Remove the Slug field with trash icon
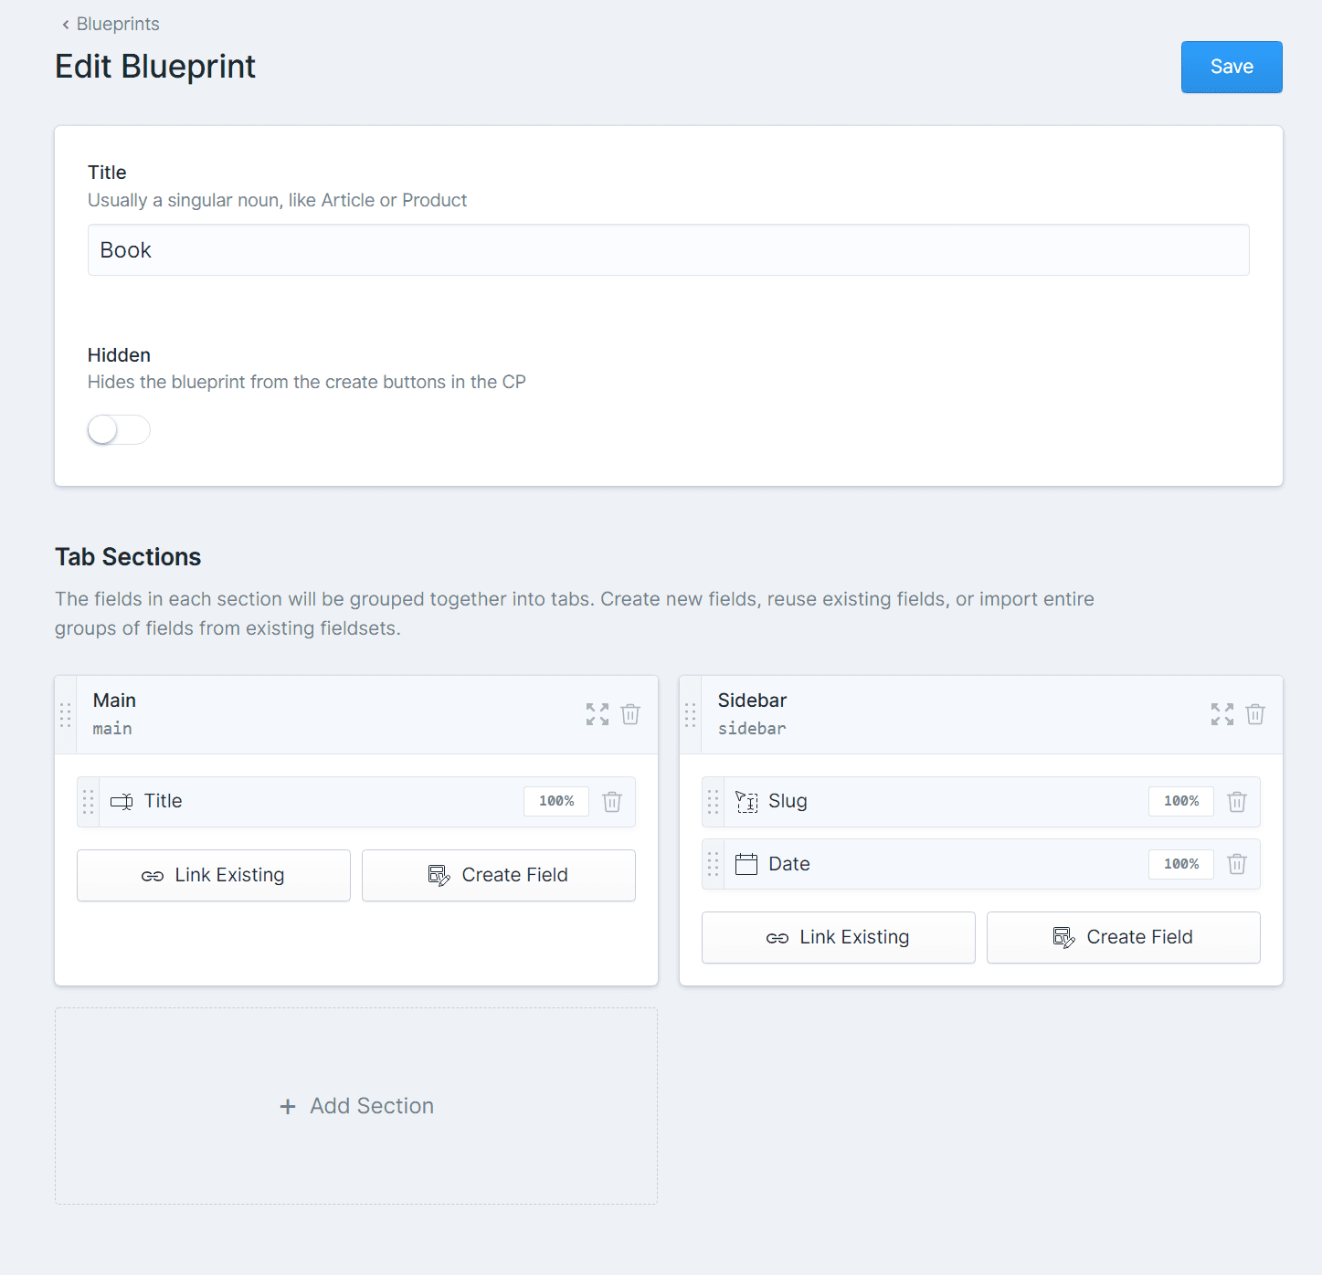This screenshot has width=1322, height=1275. (1237, 802)
